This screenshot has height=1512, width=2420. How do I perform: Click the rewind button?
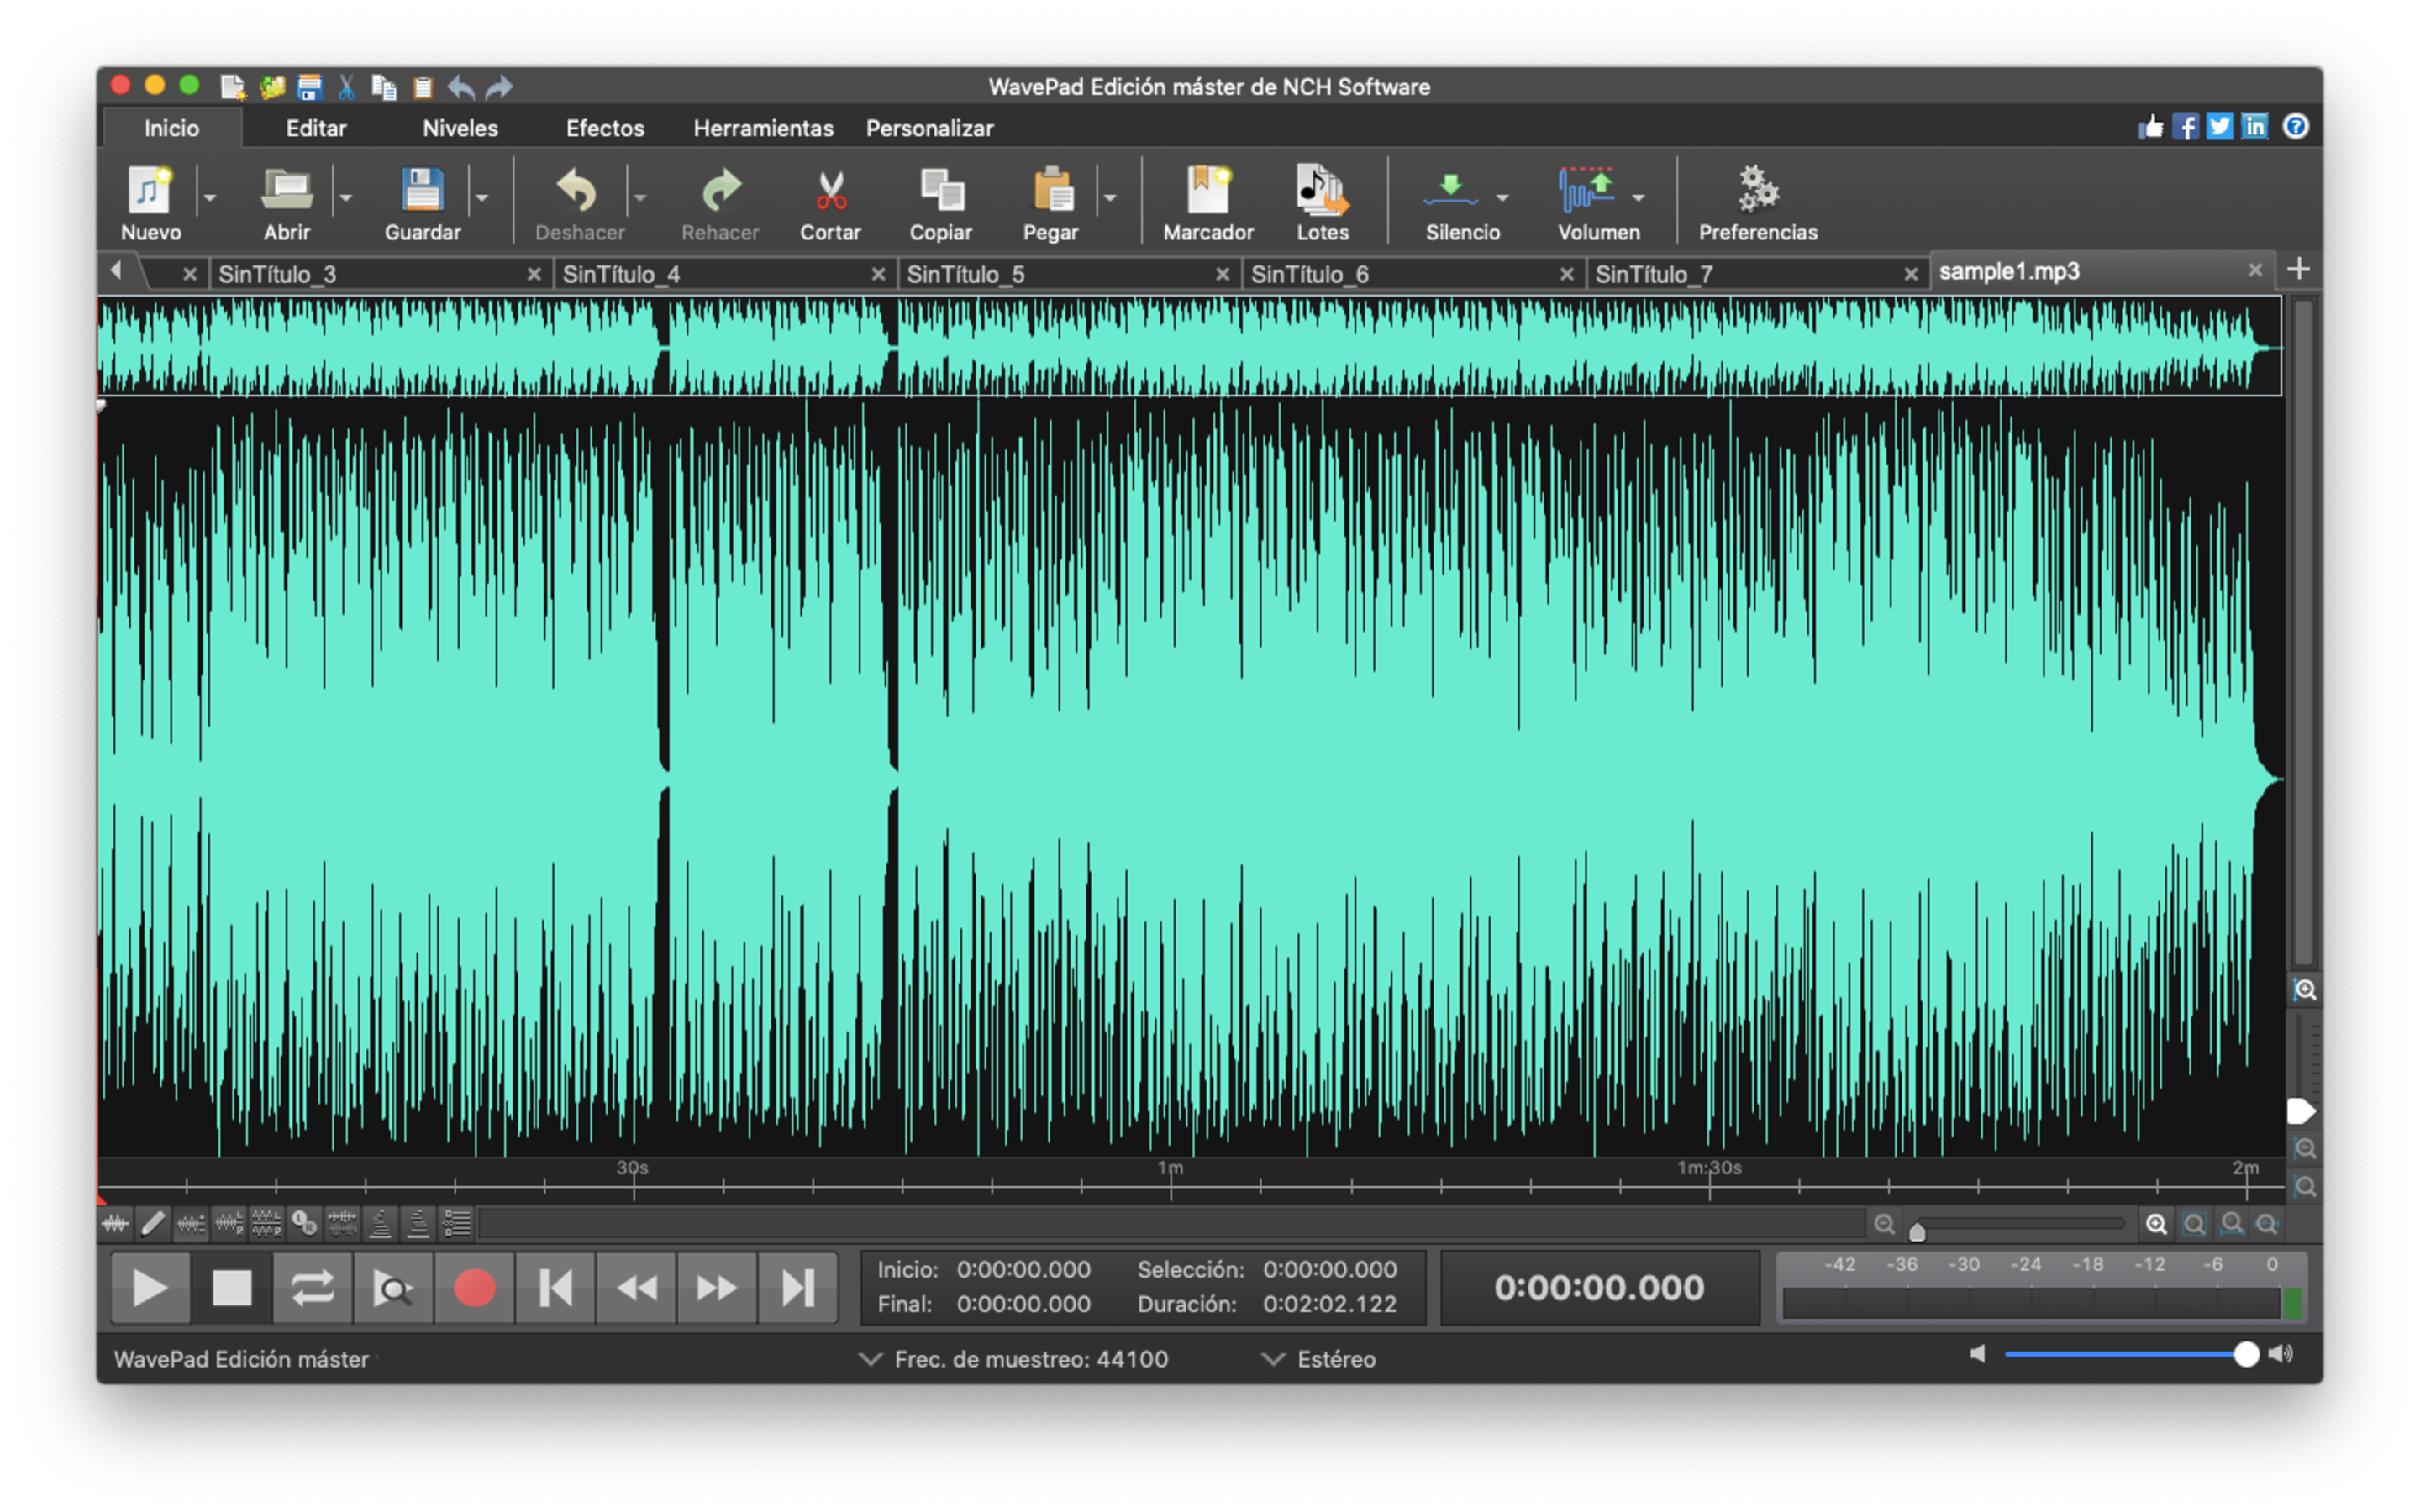636,1288
